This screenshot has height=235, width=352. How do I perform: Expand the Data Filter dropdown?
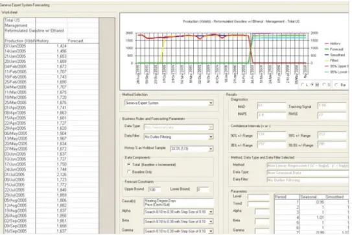[x=211, y=137]
